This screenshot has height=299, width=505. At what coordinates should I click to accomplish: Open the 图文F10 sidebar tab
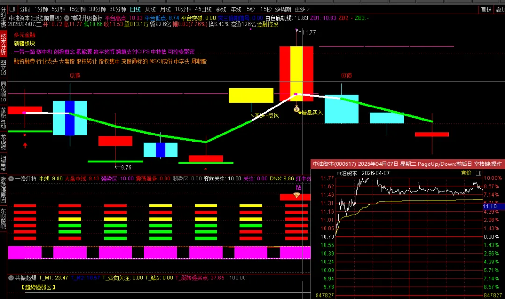[3, 68]
